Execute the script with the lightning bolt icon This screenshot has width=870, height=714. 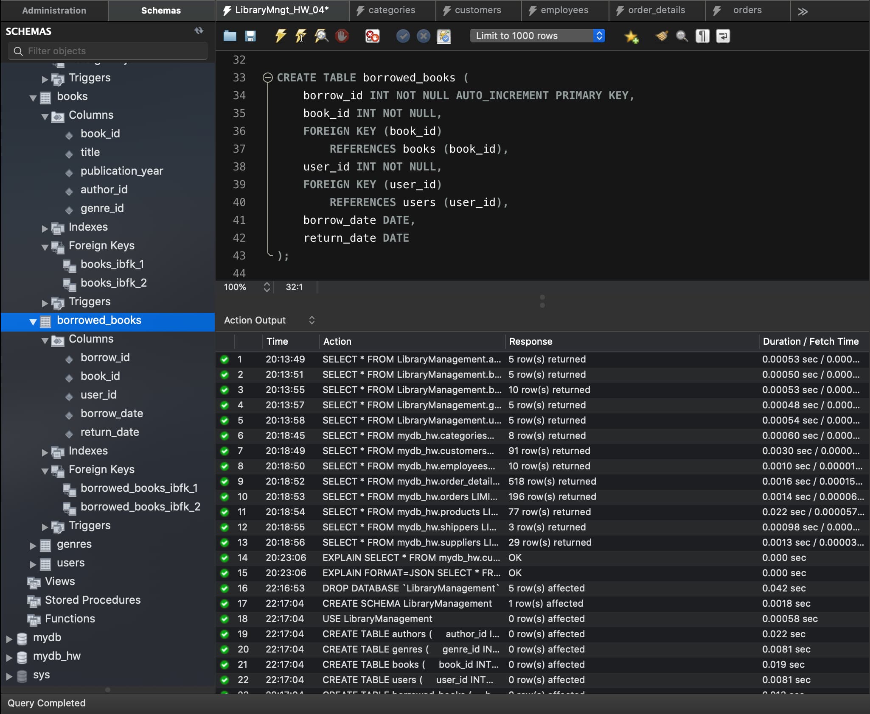(280, 36)
